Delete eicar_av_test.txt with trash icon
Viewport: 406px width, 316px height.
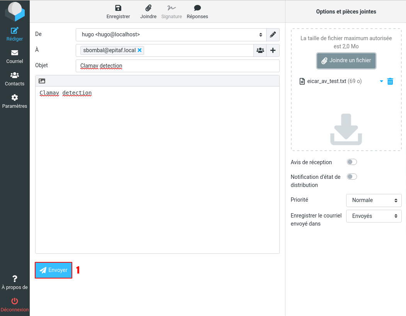tap(390, 81)
